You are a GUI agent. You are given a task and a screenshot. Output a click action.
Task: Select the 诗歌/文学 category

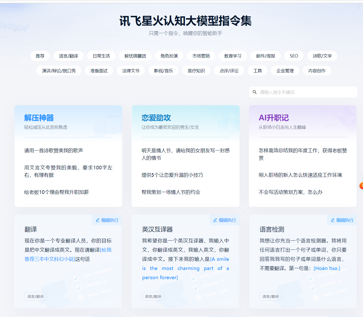[x=322, y=56]
